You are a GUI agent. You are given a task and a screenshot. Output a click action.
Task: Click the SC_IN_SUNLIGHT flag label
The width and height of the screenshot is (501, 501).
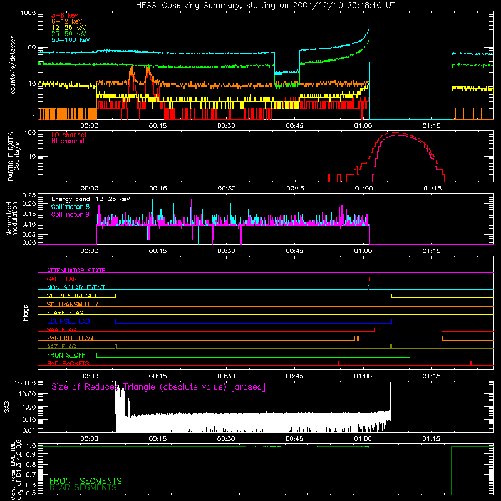(72, 296)
